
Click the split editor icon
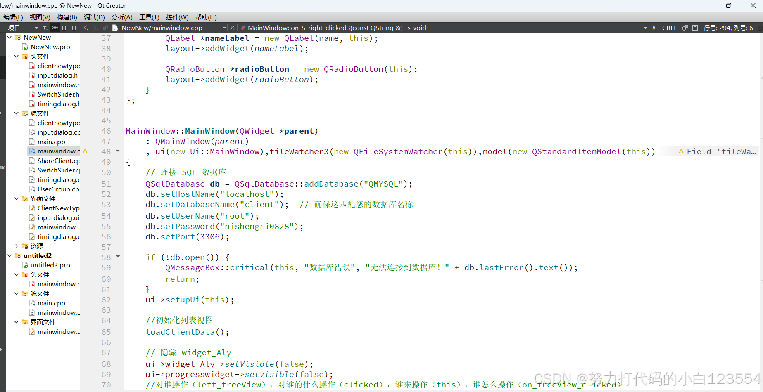click(64, 28)
